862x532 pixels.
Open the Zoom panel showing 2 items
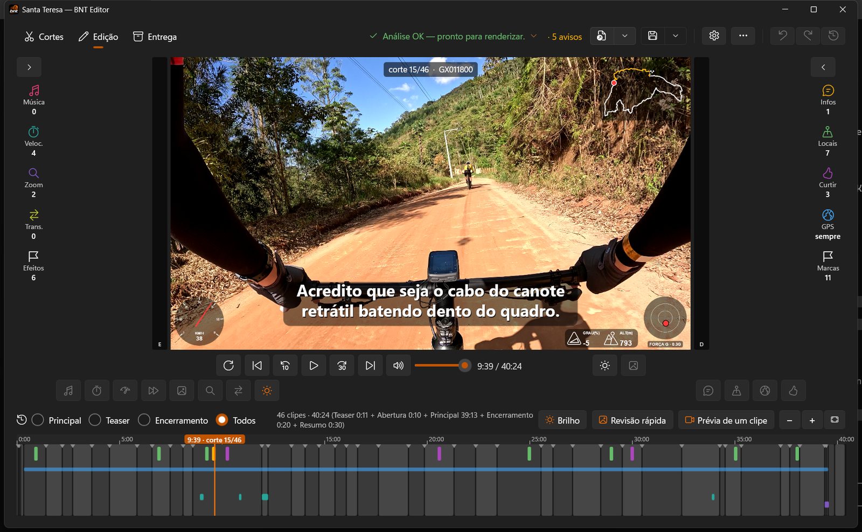tap(33, 183)
